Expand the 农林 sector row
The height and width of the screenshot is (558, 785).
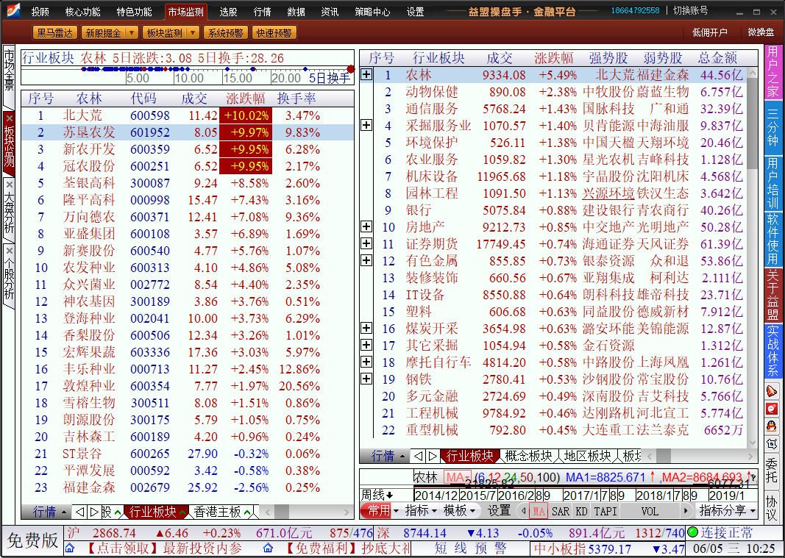click(x=366, y=75)
